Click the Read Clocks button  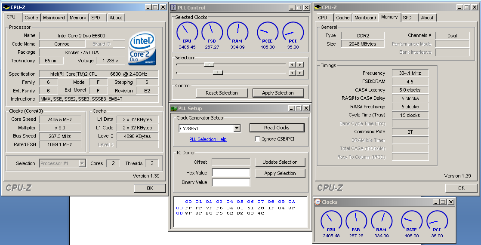point(277,128)
